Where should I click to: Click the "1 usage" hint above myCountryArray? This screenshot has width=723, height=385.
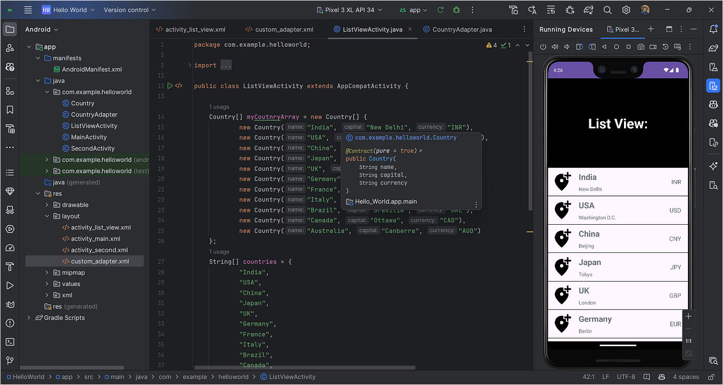218,106
